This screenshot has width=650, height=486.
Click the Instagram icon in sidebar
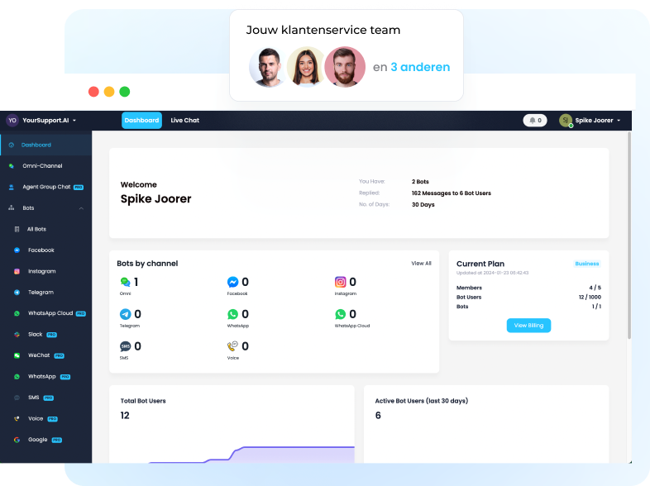point(17,271)
